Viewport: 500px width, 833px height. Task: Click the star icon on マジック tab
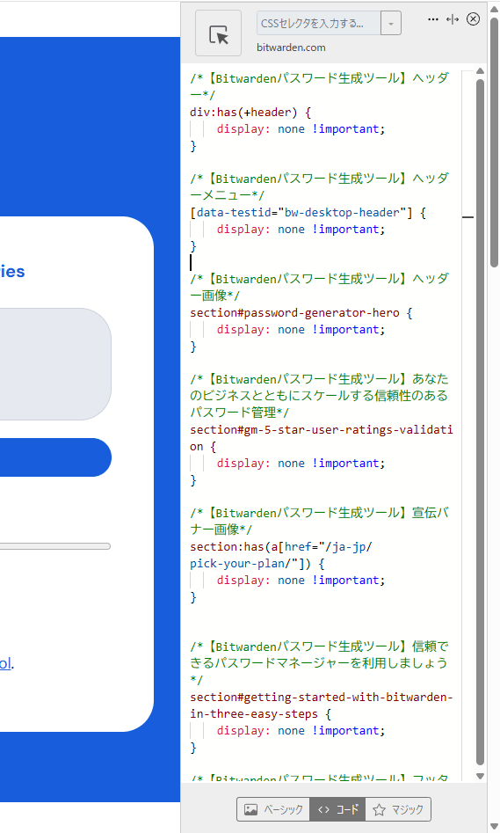click(379, 809)
